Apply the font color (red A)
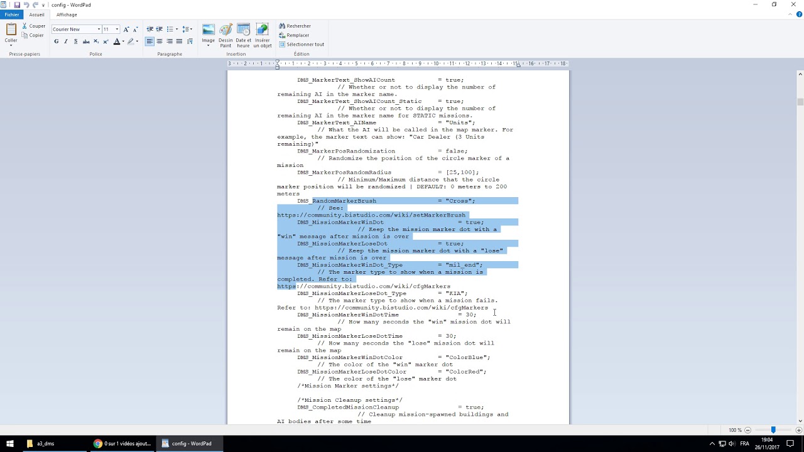804x452 pixels. (x=117, y=41)
